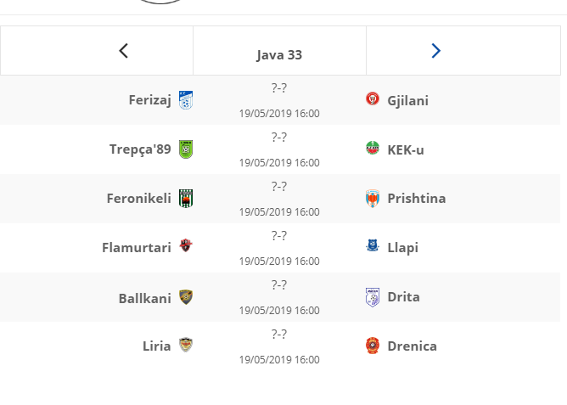Click the Ferizaj club crest icon
This screenshot has width=567, height=405.
coord(186,100)
